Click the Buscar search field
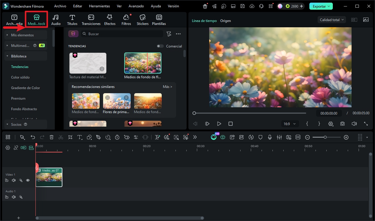 coord(122,34)
